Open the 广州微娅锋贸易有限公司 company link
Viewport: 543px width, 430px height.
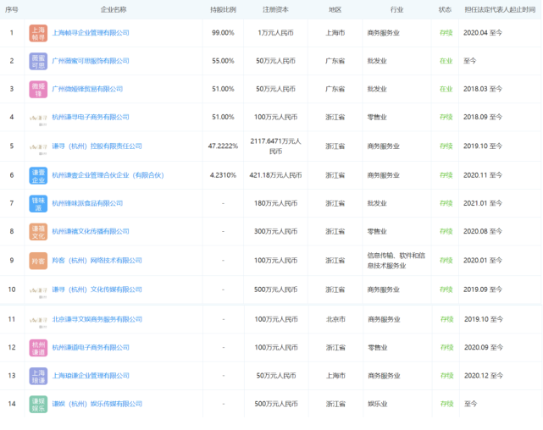point(87,89)
